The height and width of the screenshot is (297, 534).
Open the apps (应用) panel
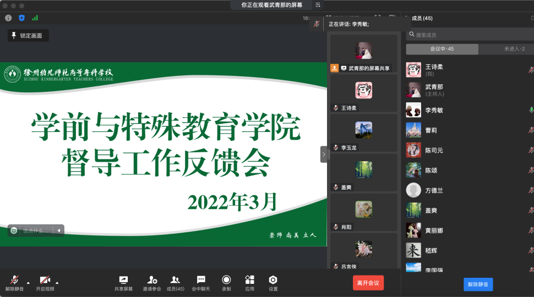pos(249,280)
